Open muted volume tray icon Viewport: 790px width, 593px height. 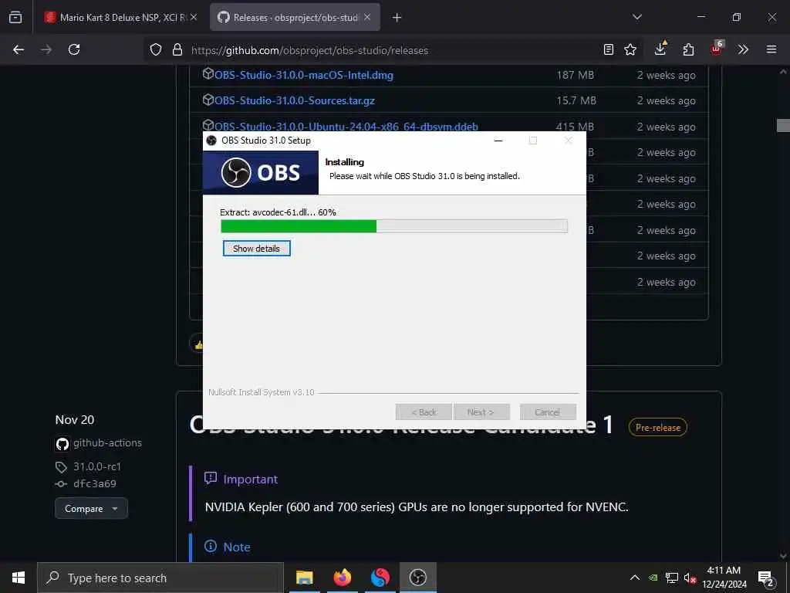coord(690,578)
